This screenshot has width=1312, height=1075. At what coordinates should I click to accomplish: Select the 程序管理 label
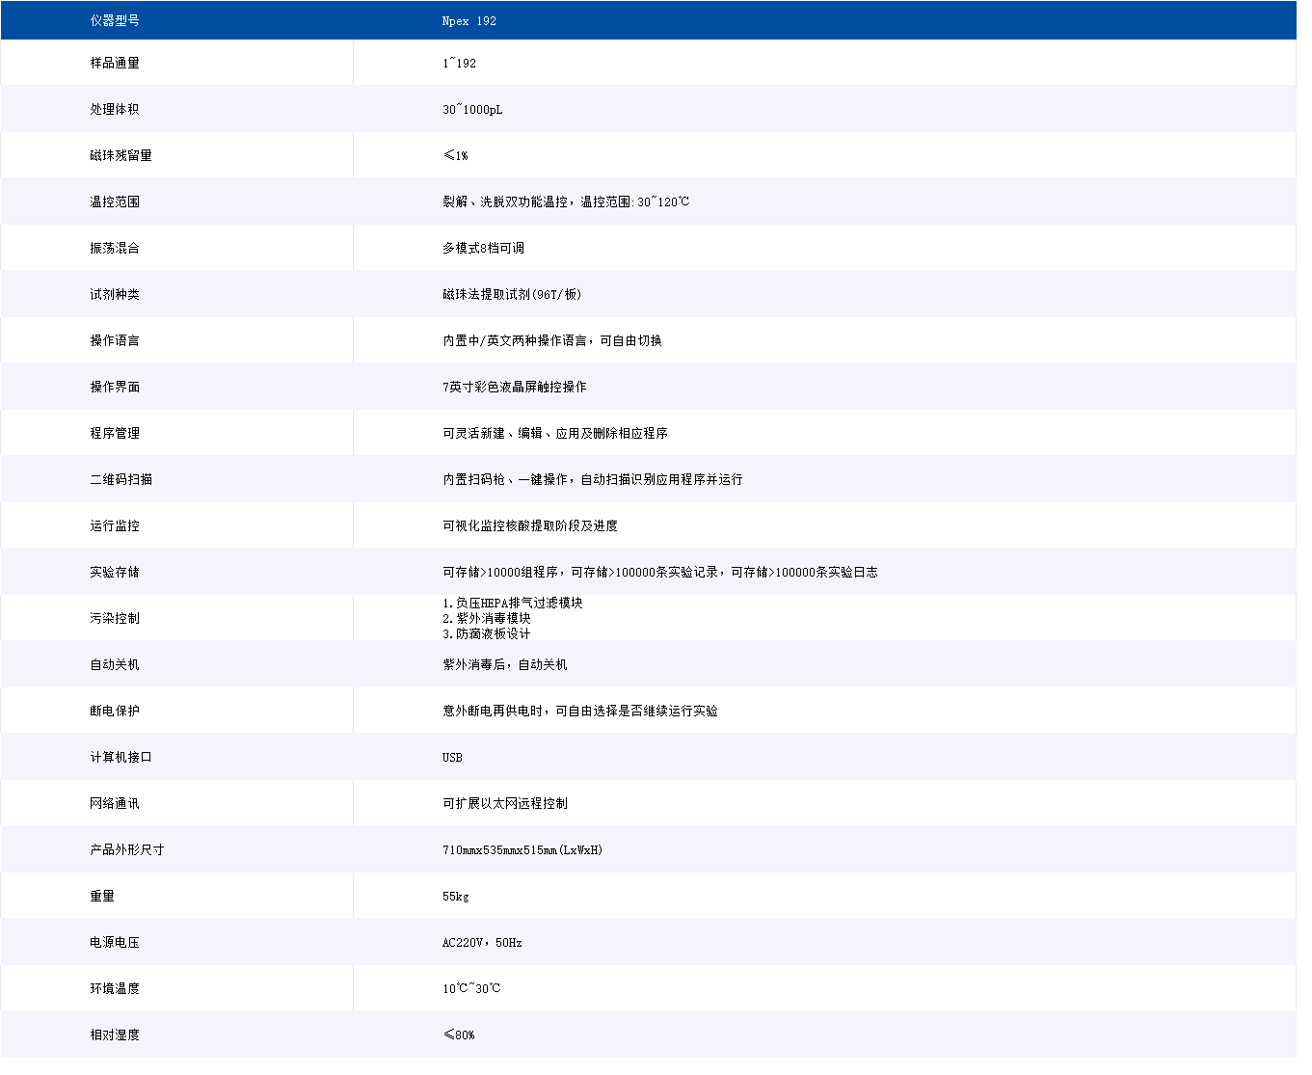115,433
